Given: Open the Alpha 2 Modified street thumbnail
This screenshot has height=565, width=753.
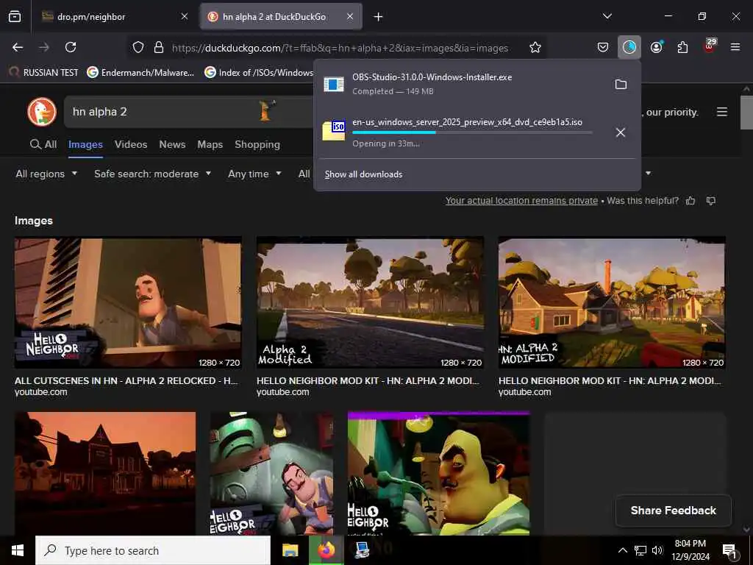Looking at the screenshot, I should click(370, 302).
